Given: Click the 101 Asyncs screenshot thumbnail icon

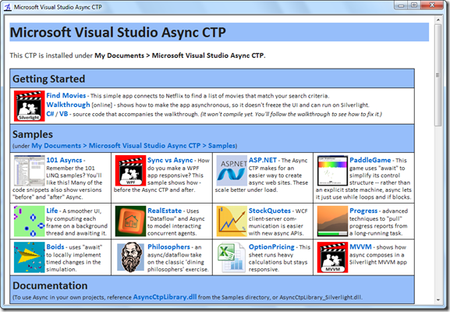Looking at the screenshot, I should point(30,171).
